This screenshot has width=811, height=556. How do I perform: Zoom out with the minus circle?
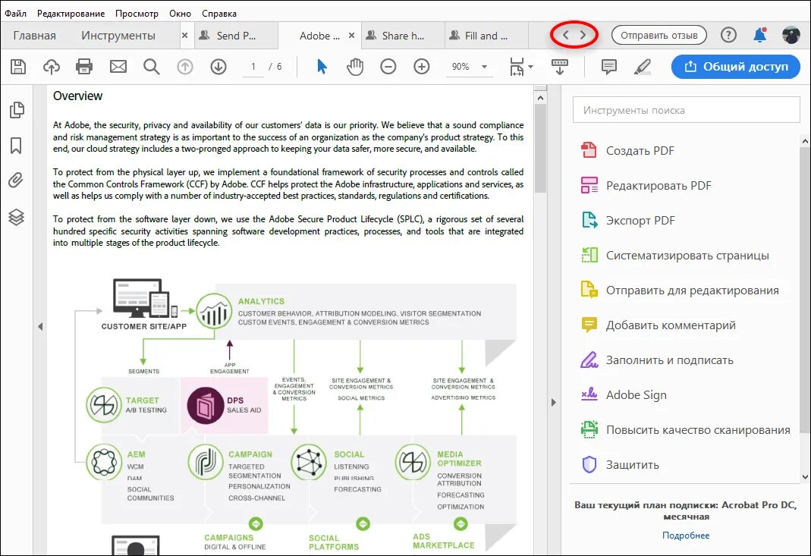388,66
